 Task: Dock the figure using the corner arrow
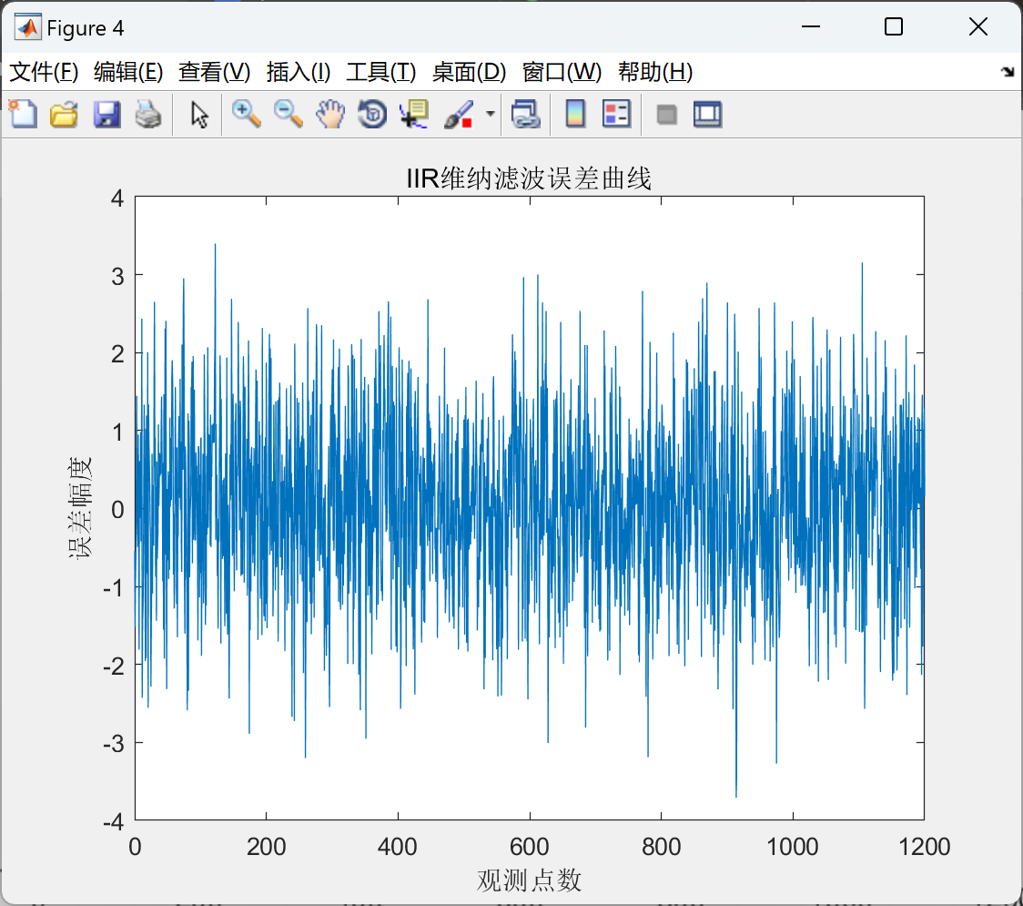coord(1008,70)
